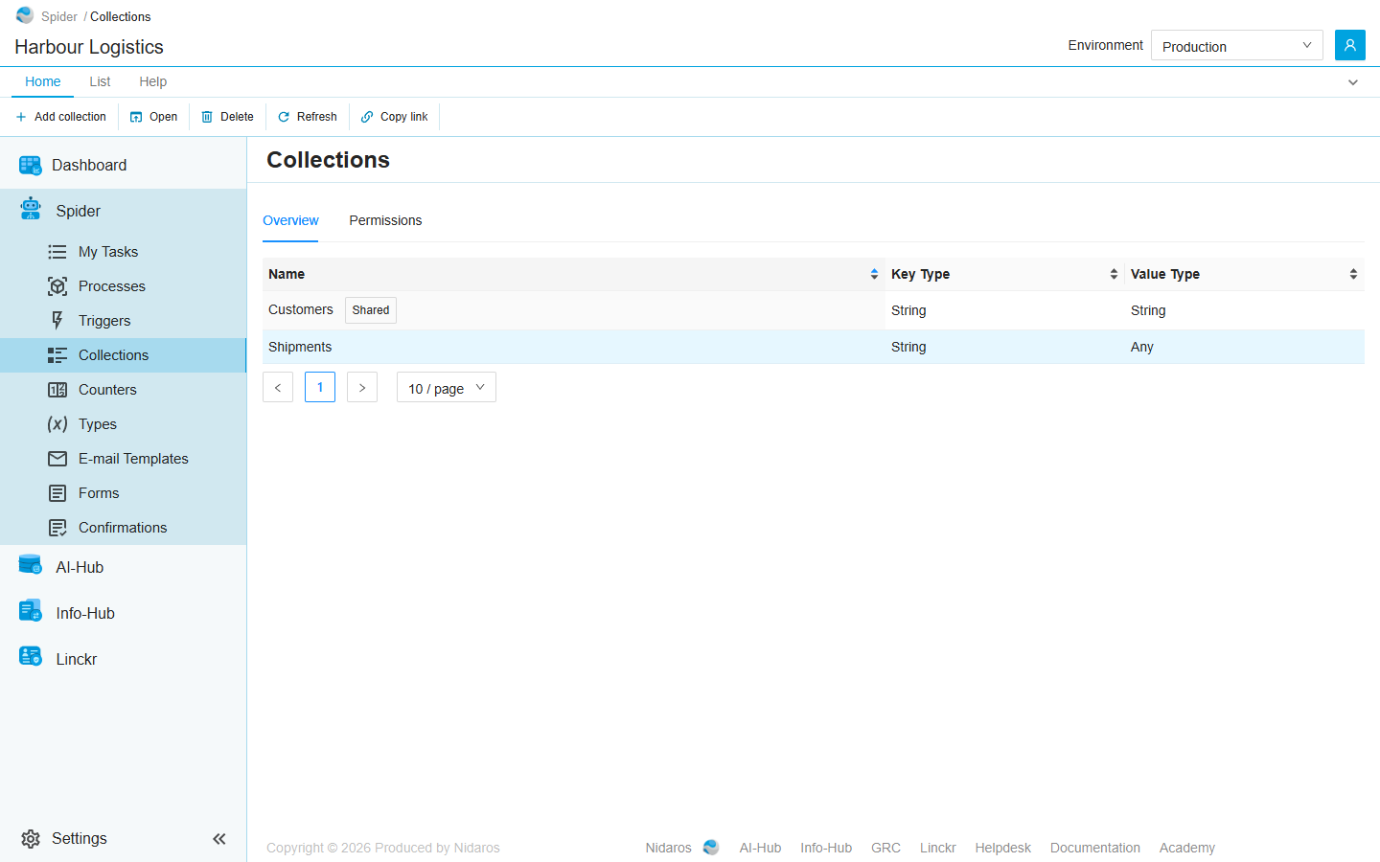Open the Helpdesk footer link
Viewport: 1380px width, 862px height.
tap(1003, 848)
